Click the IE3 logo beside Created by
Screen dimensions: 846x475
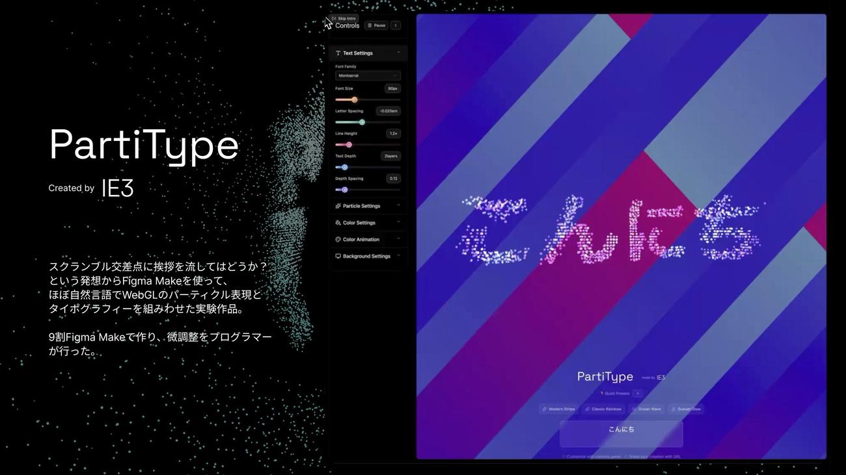(x=118, y=188)
